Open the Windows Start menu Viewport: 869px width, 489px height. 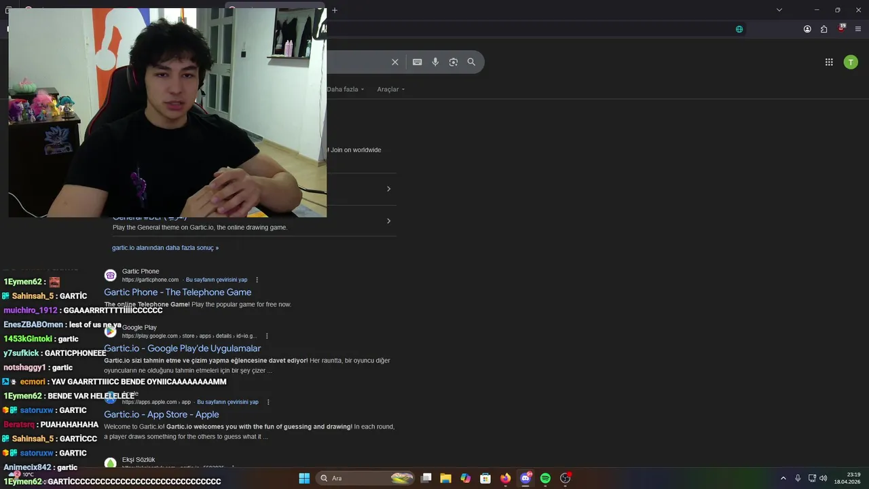304,478
